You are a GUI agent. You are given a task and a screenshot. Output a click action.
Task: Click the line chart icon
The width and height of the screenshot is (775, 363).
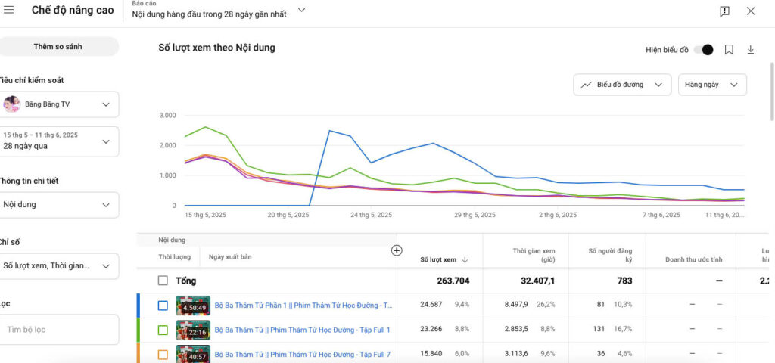[587, 85]
